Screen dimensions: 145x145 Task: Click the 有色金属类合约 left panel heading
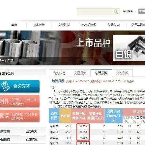7,73
